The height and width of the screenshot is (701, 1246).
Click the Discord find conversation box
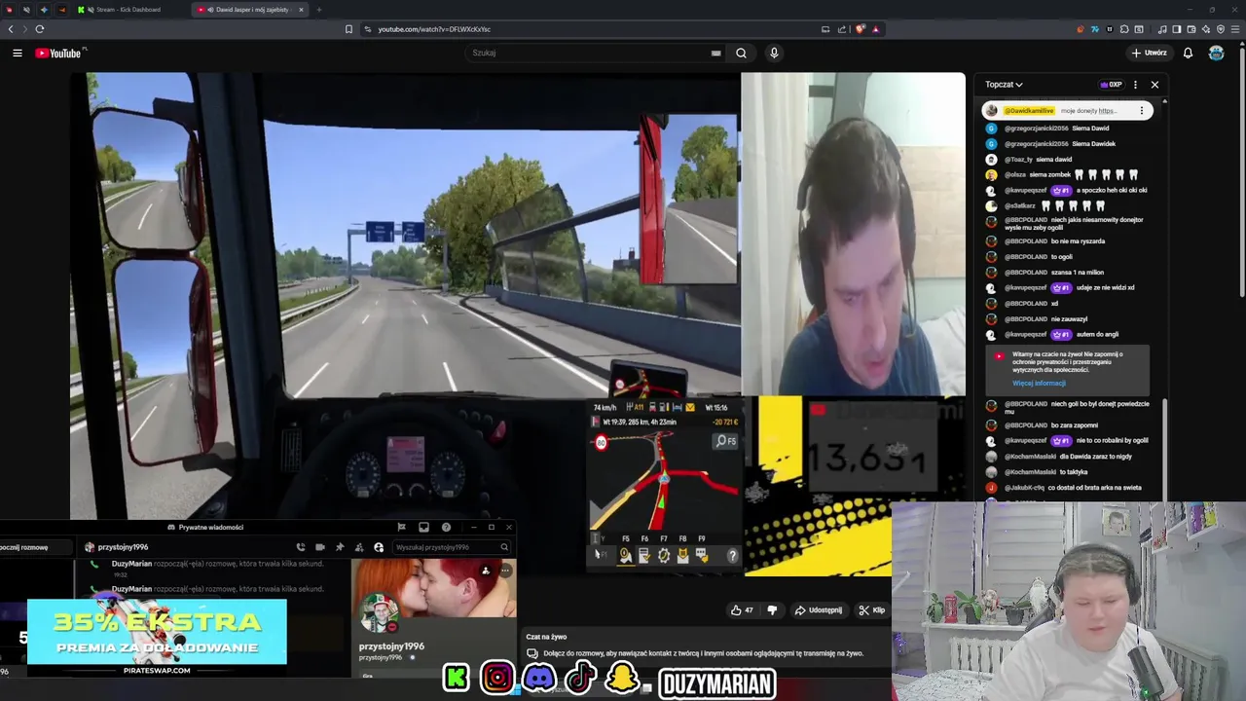click(x=36, y=547)
